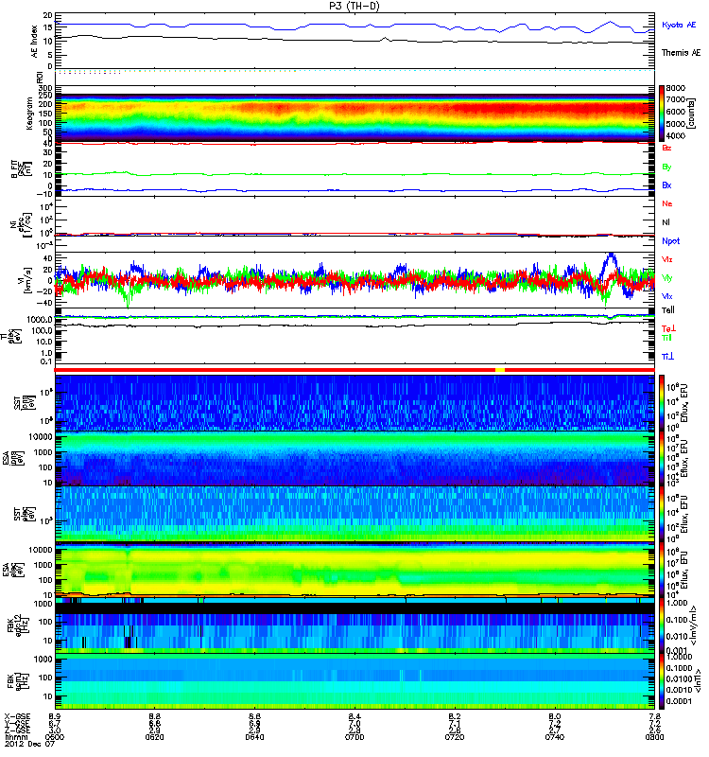This screenshot has height=757, width=709.
Task: Select the blue Npot legend label
Action: click(x=670, y=241)
